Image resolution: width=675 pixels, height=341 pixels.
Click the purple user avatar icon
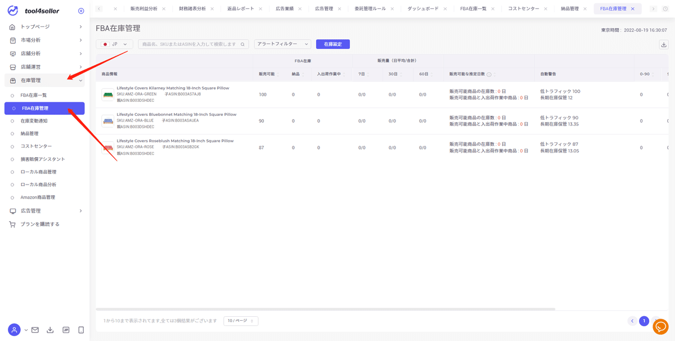coord(13,329)
